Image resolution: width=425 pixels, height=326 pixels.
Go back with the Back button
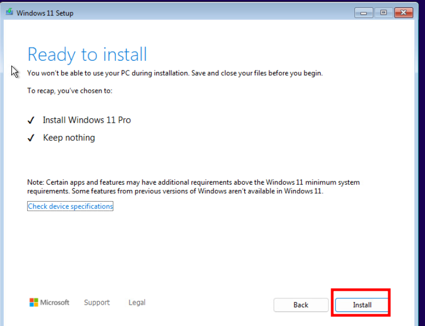(301, 305)
